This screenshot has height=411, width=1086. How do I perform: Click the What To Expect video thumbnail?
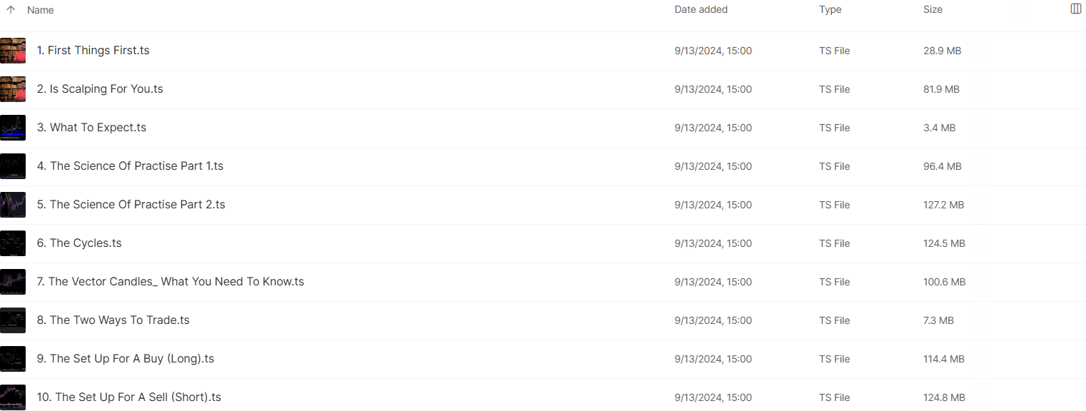(x=13, y=128)
